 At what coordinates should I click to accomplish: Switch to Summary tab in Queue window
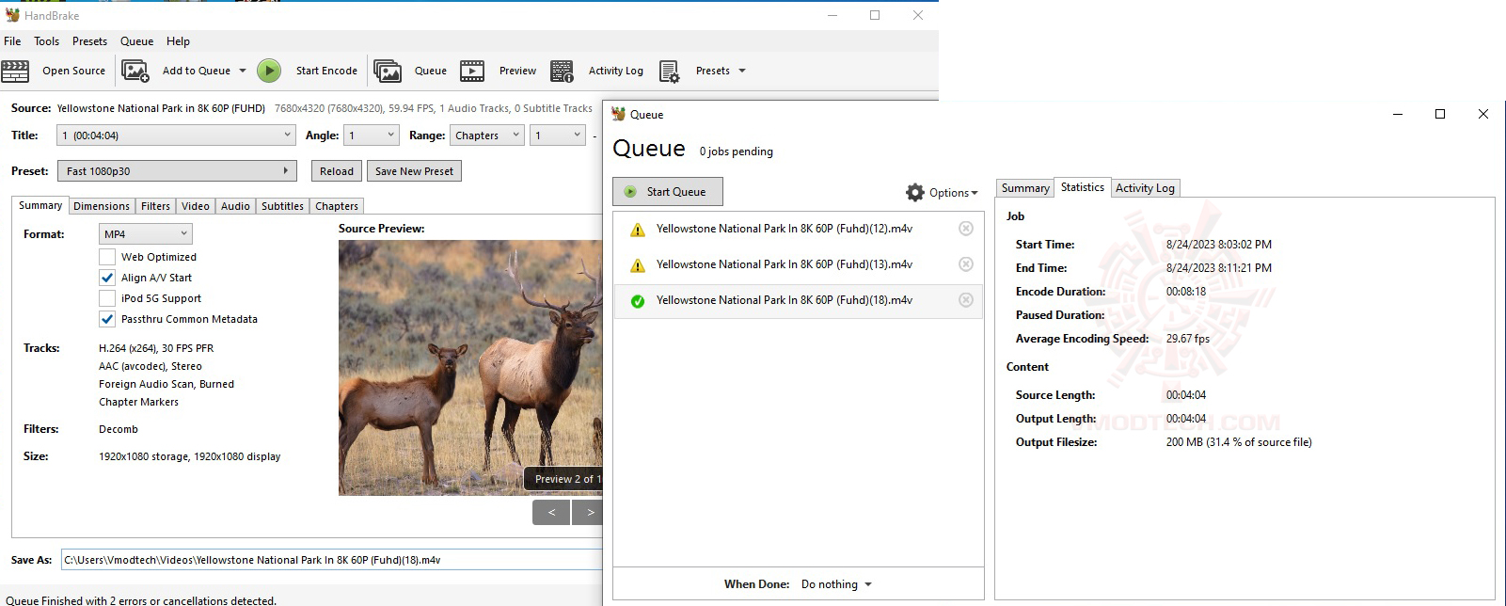pos(1025,188)
